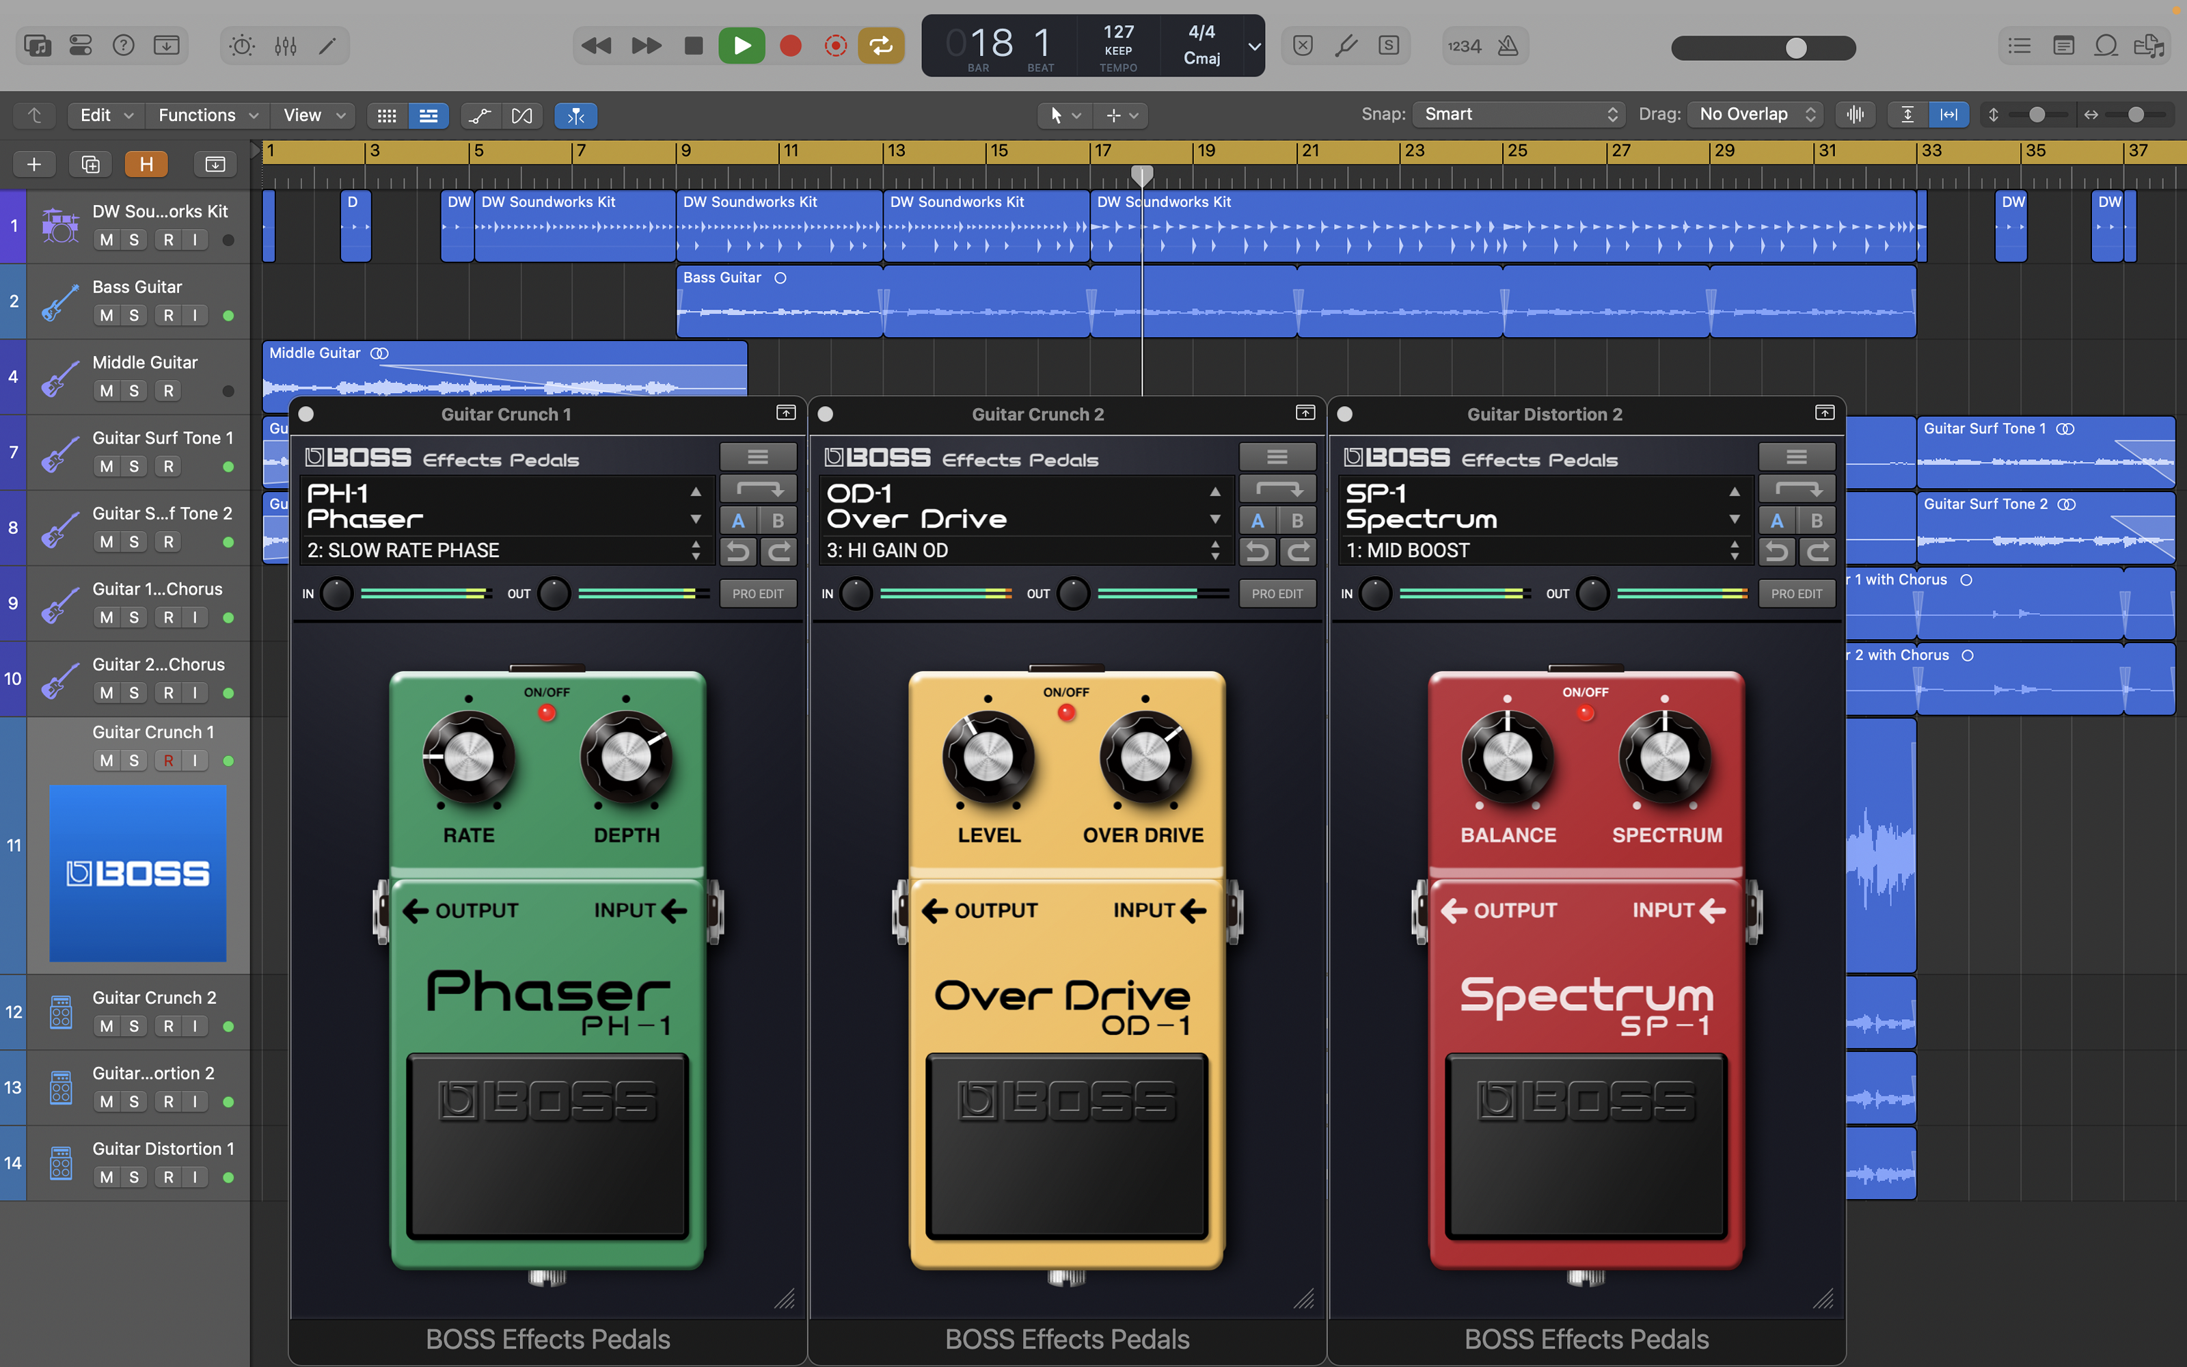Open the Loop Browser
This screenshot has height=1367, width=2187.
[2106, 45]
